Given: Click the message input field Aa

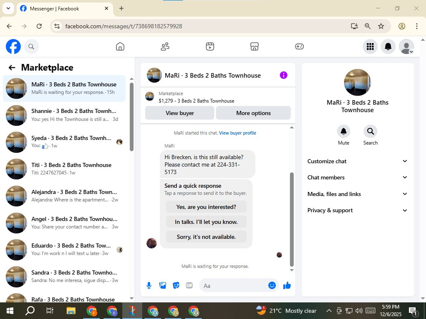Looking at the screenshot, I should click(234, 286).
